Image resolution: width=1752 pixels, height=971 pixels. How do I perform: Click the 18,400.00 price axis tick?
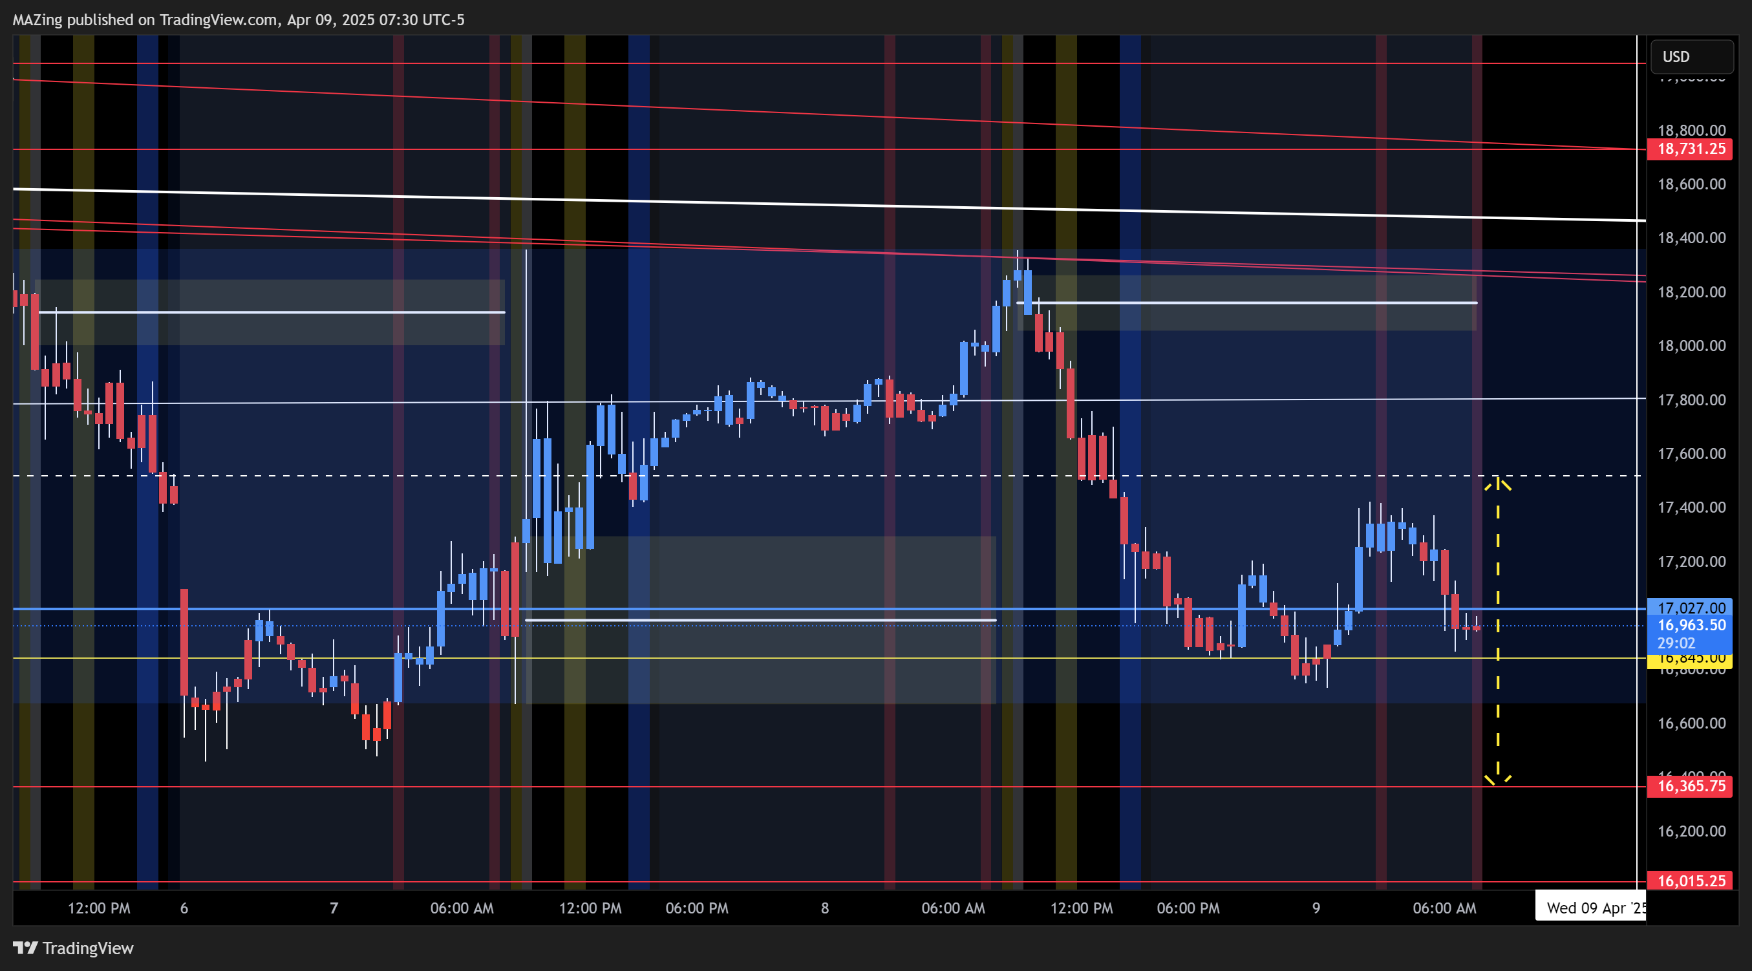(1691, 238)
